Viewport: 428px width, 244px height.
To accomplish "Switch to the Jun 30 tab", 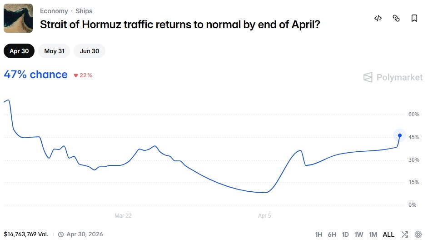I will click(90, 51).
